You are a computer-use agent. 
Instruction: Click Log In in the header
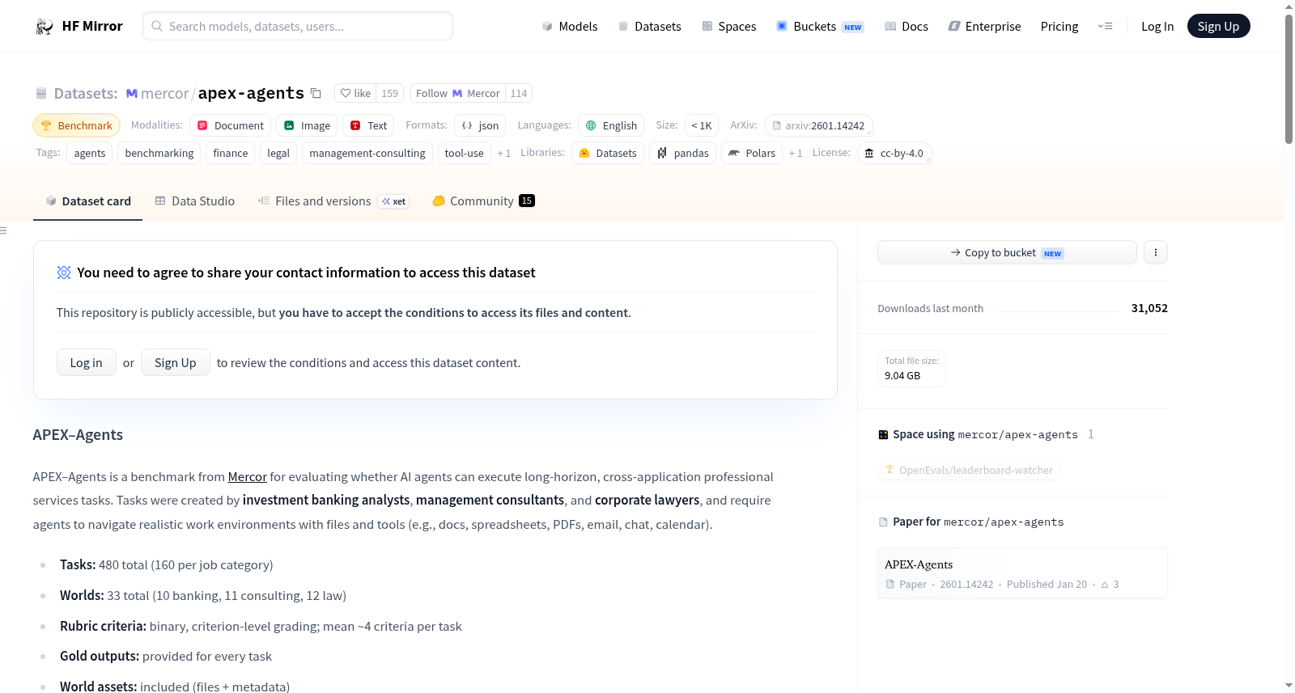[x=1157, y=27]
